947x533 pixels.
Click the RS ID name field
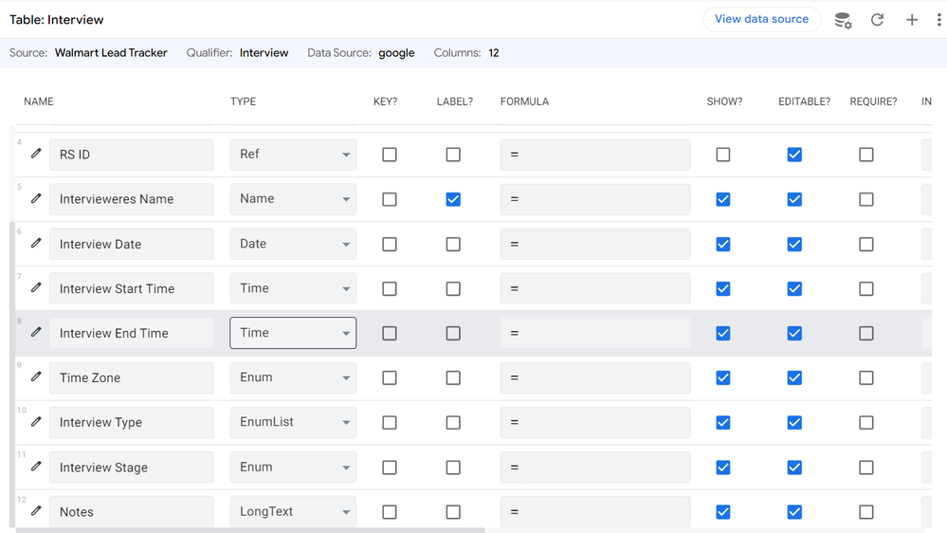132,155
